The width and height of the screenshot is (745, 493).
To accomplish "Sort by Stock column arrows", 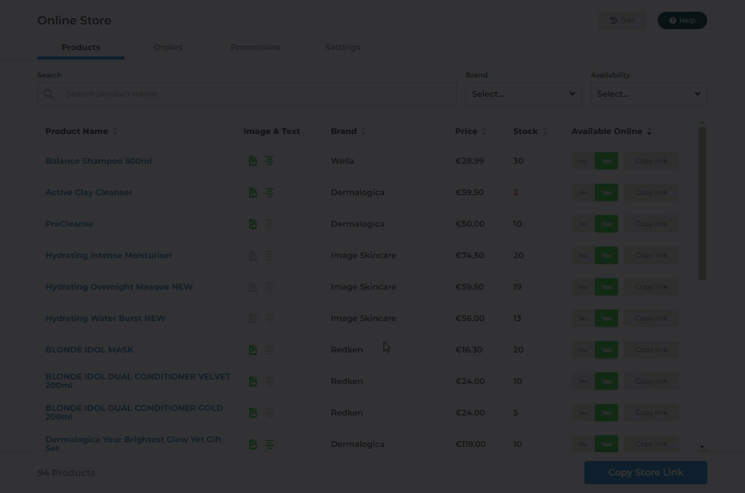I will tap(545, 131).
